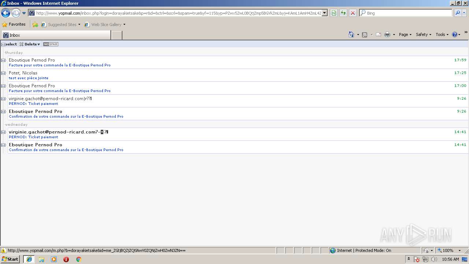This screenshot has height=264, width=469.
Task: Open Windows Explorer folder taskbar icon
Action: point(41,259)
